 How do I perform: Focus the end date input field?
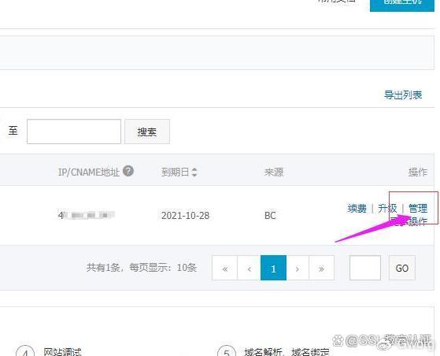pos(74,132)
